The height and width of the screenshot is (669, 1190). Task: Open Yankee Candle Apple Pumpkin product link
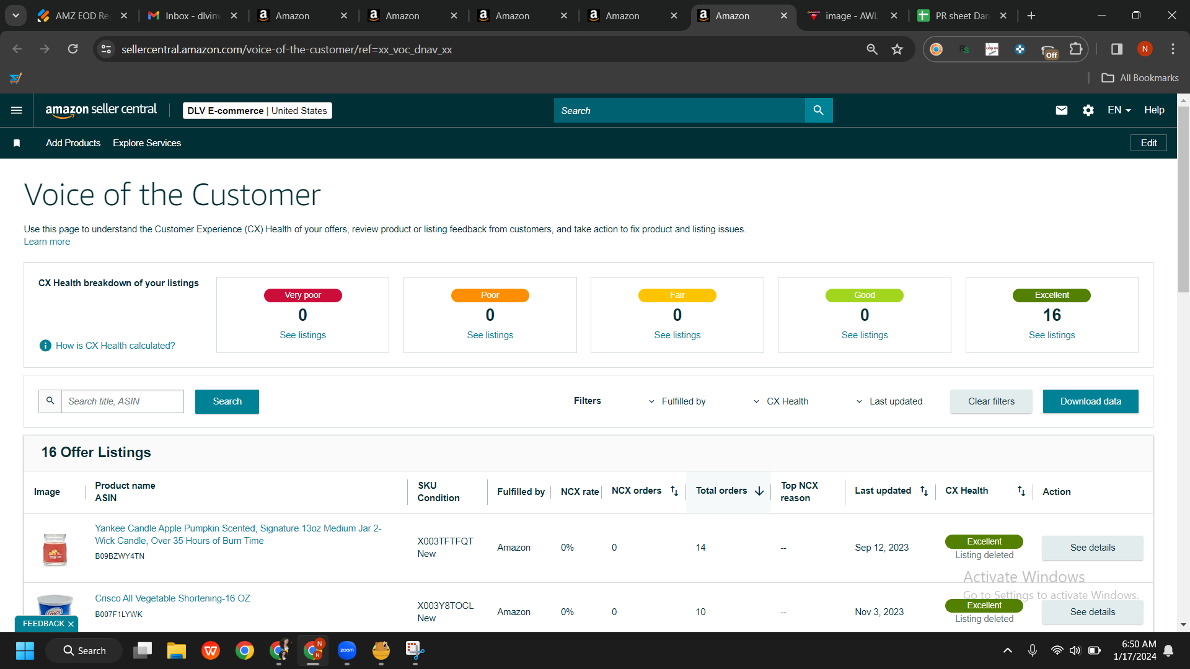tap(238, 535)
